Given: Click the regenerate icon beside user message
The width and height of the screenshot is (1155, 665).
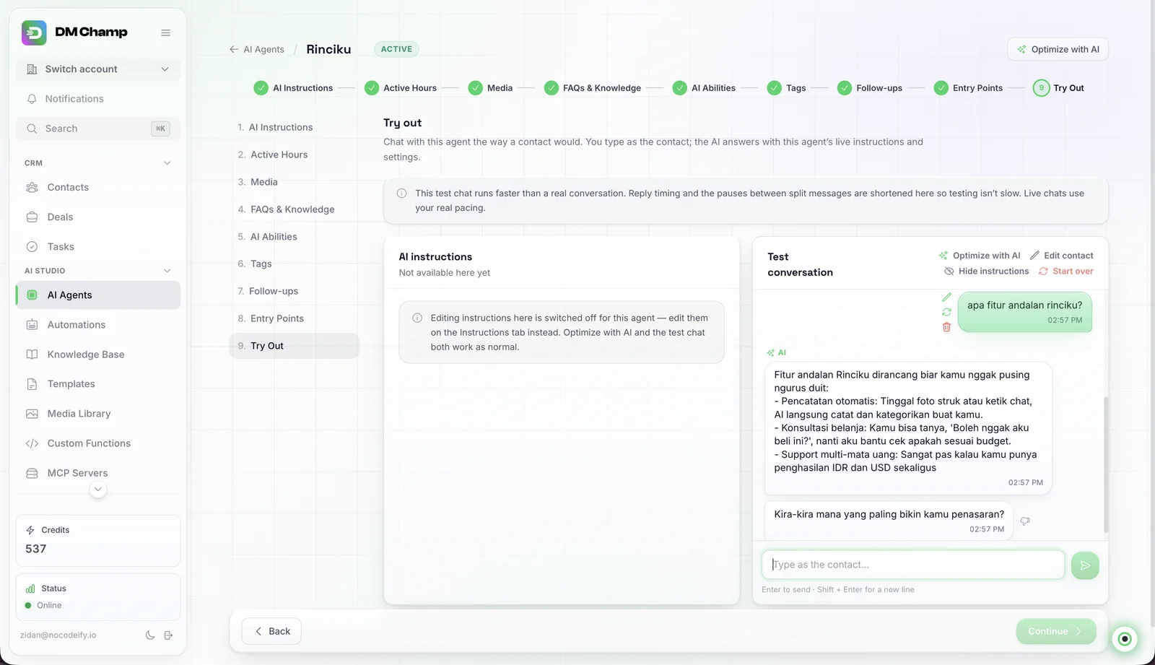Looking at the screenshot, I should tap(946, 312).
